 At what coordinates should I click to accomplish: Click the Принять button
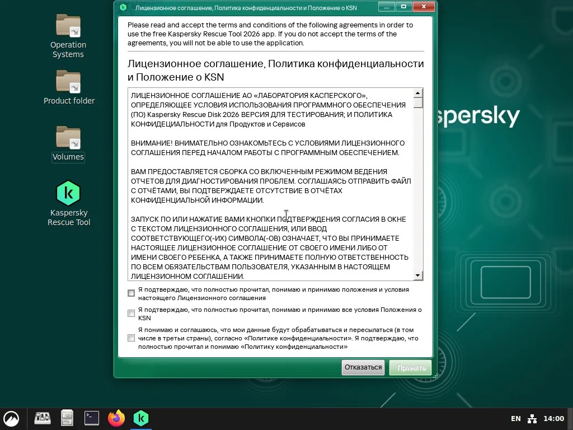click(x=410, y=367)
